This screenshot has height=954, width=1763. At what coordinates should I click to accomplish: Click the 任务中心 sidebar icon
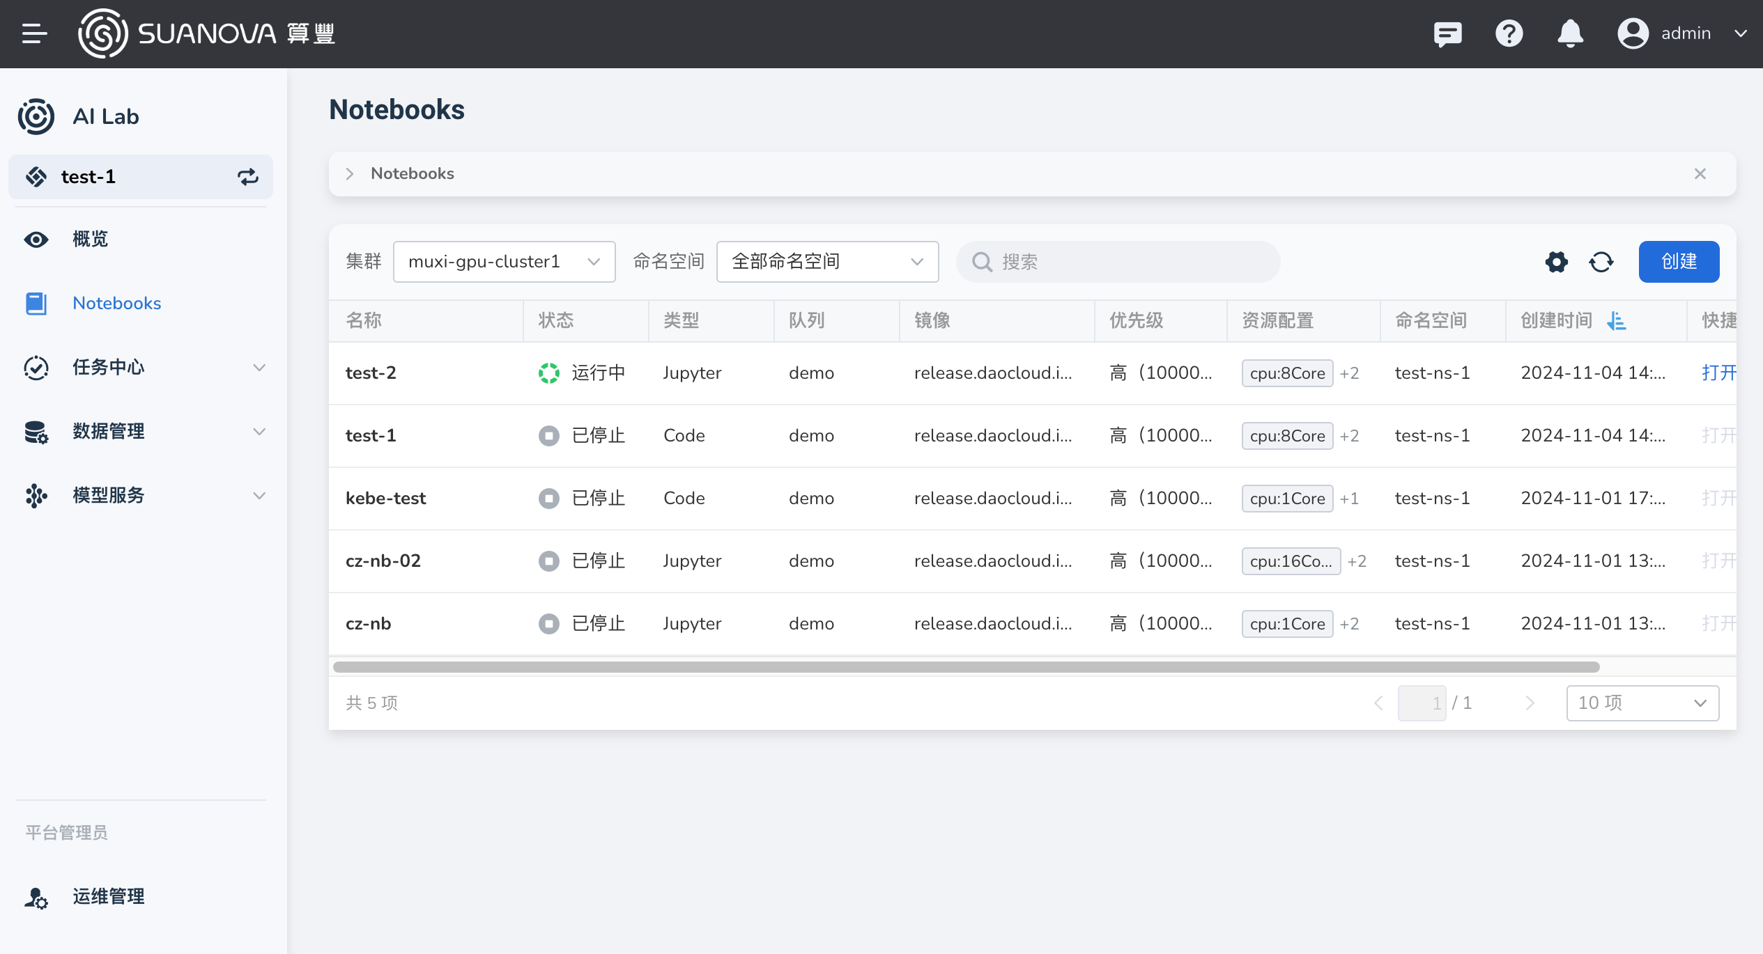pyautogui.click(x=36, y=368)
